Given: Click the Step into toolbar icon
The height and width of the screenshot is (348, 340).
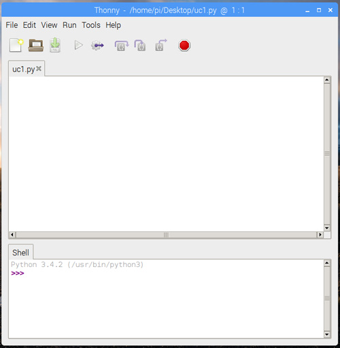Looking at the screenshot, I should tap(140, 46).
